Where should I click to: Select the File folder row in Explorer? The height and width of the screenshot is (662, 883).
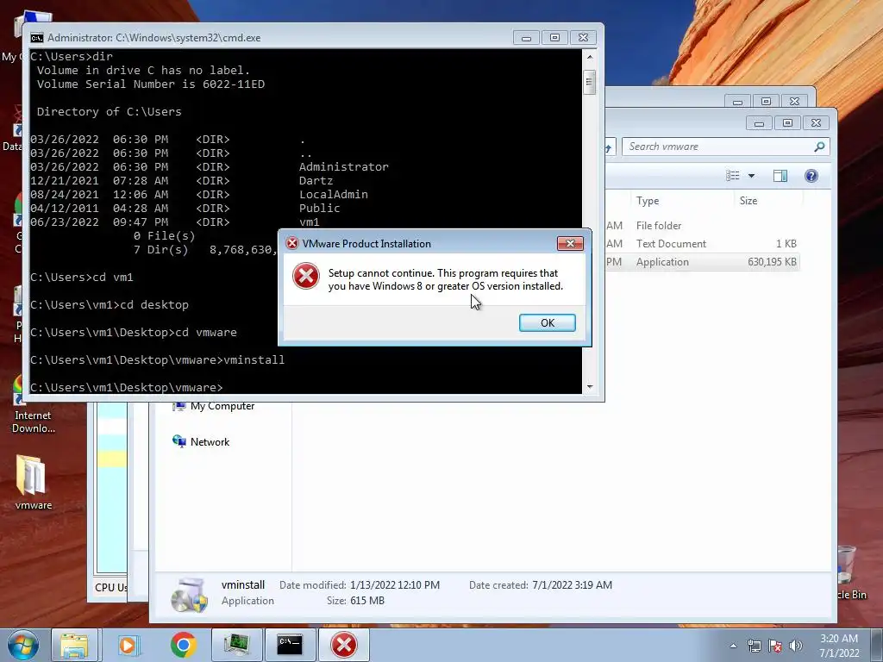[x=702, y=226]
